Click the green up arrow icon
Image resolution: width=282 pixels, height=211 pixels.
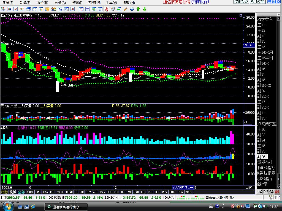[138, 9]
